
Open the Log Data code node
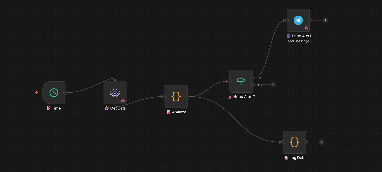pos(294,142)
